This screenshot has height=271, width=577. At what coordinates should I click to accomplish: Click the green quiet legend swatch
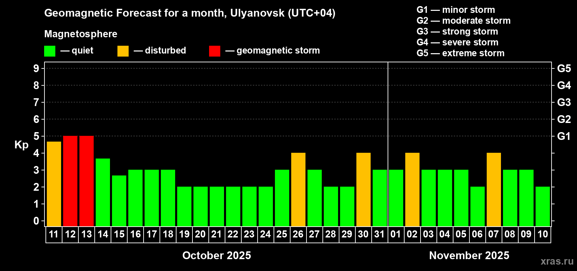[x=50, y=51]
